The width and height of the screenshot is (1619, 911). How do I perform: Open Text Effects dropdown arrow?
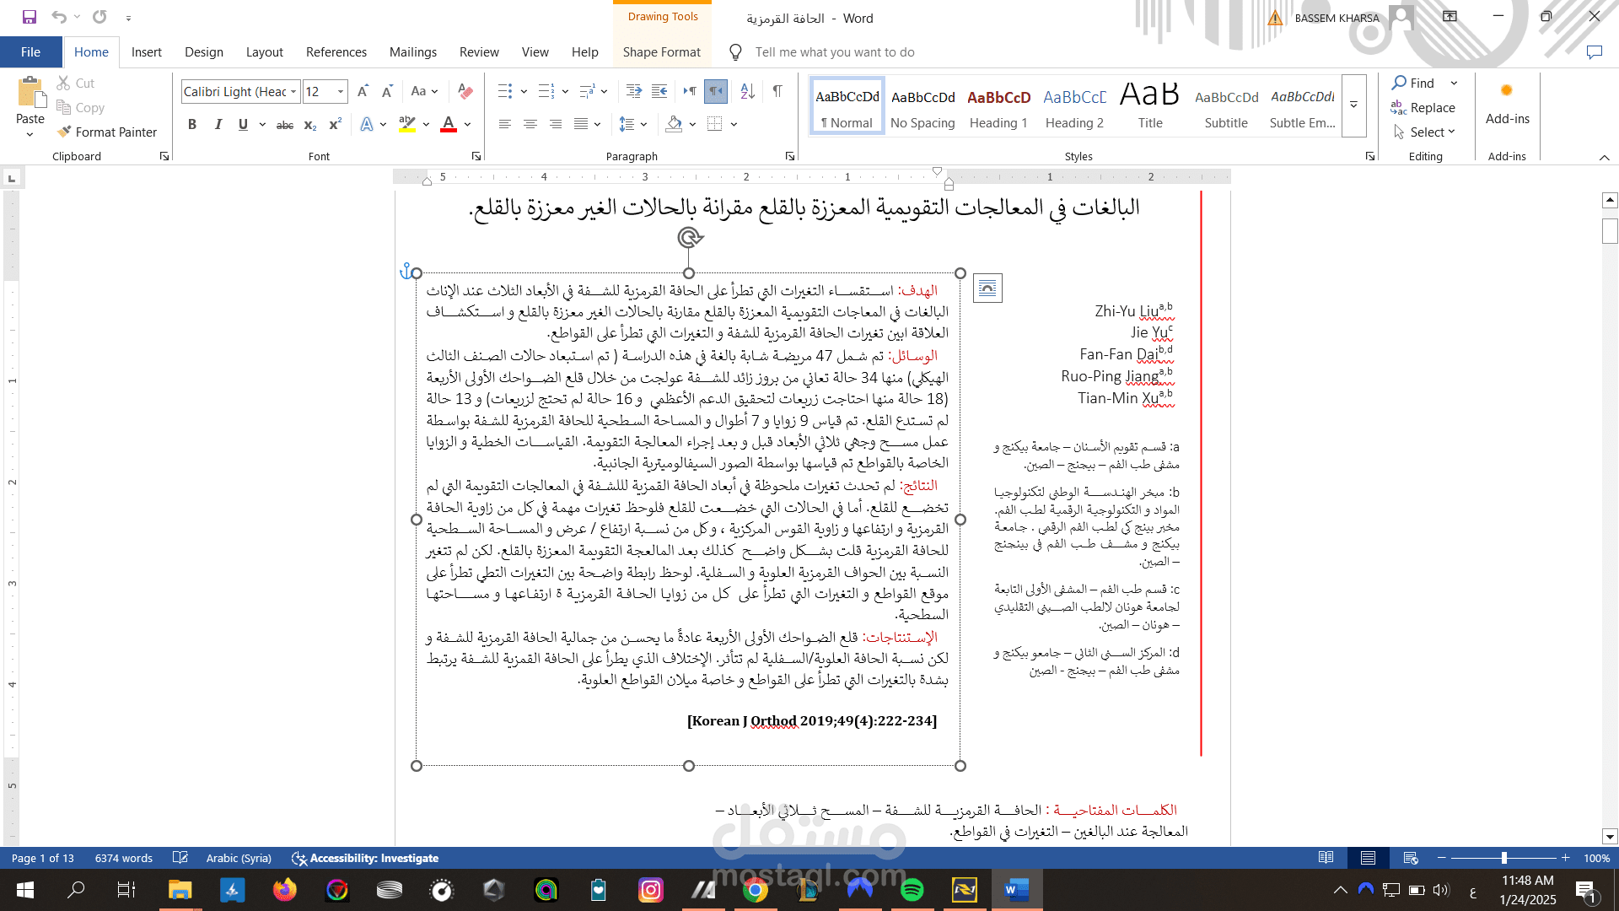pos(383,124)
